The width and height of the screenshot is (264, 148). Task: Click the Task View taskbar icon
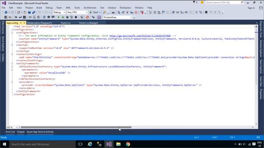(80, 144)
